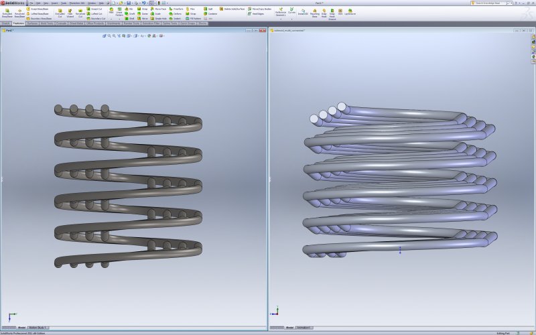Screen dimensions: 536x335
Task: Expand the Linear Pattern dropdown arrow
Action: tap(119, 19)
